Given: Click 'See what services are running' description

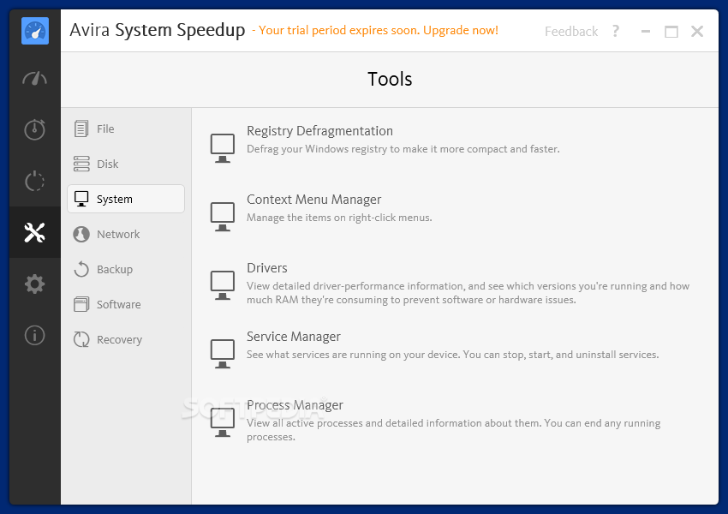Looking at the screenshot, I should (453, 355).
